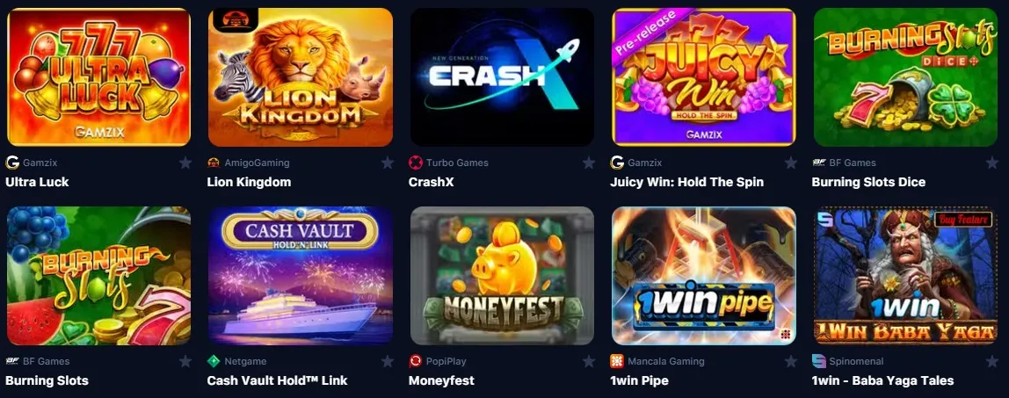Screen dimensions: 1009x398
Task: Click the Netgame provider label
Action: (x=245, y=361)
